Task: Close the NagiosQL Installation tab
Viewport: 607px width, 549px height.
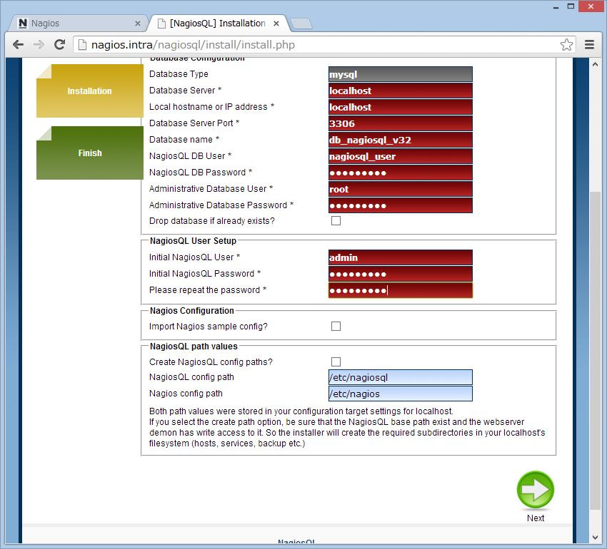Action: [276, 24]
